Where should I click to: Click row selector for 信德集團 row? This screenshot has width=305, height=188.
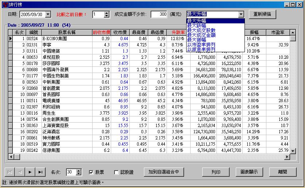click(11, 150)
